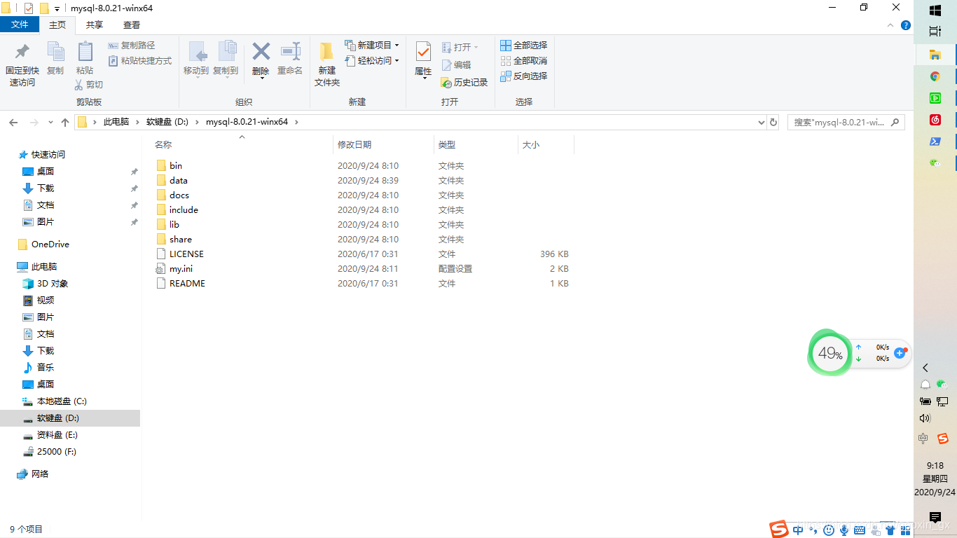This screenshot has width=957, height=538.
Task: Click New folder (新建文件夹) icon
Action: pos(326,52)
